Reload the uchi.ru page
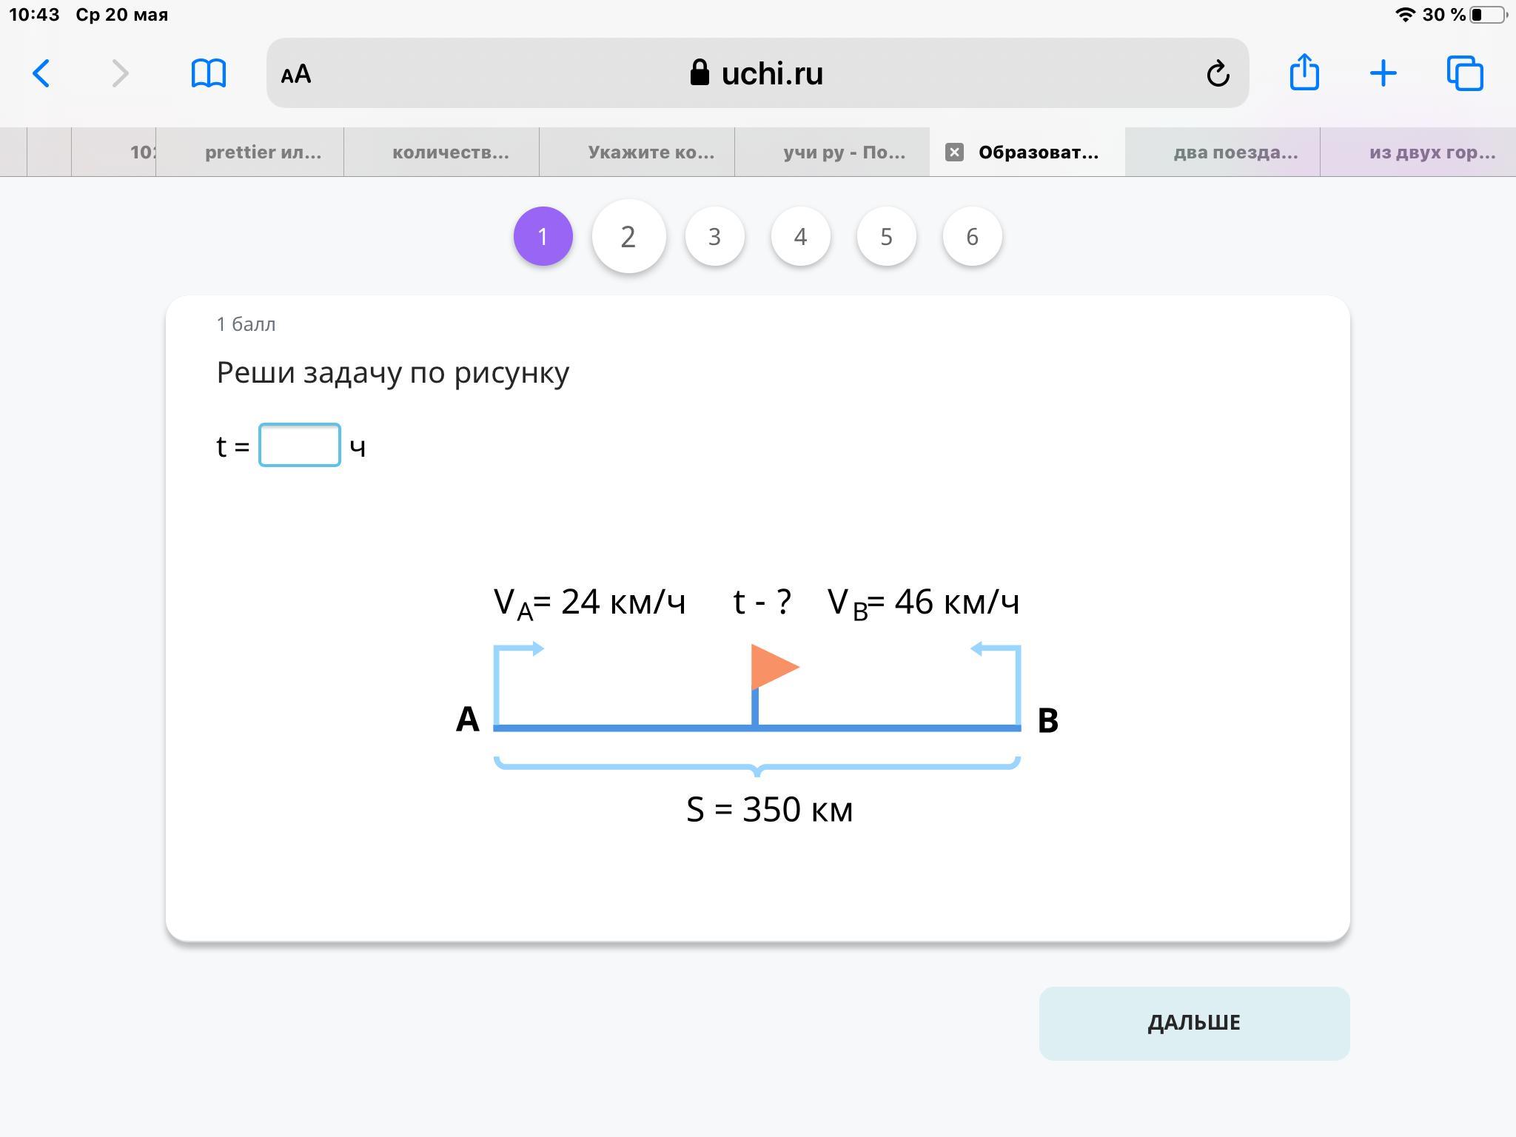 point(1218,73)
